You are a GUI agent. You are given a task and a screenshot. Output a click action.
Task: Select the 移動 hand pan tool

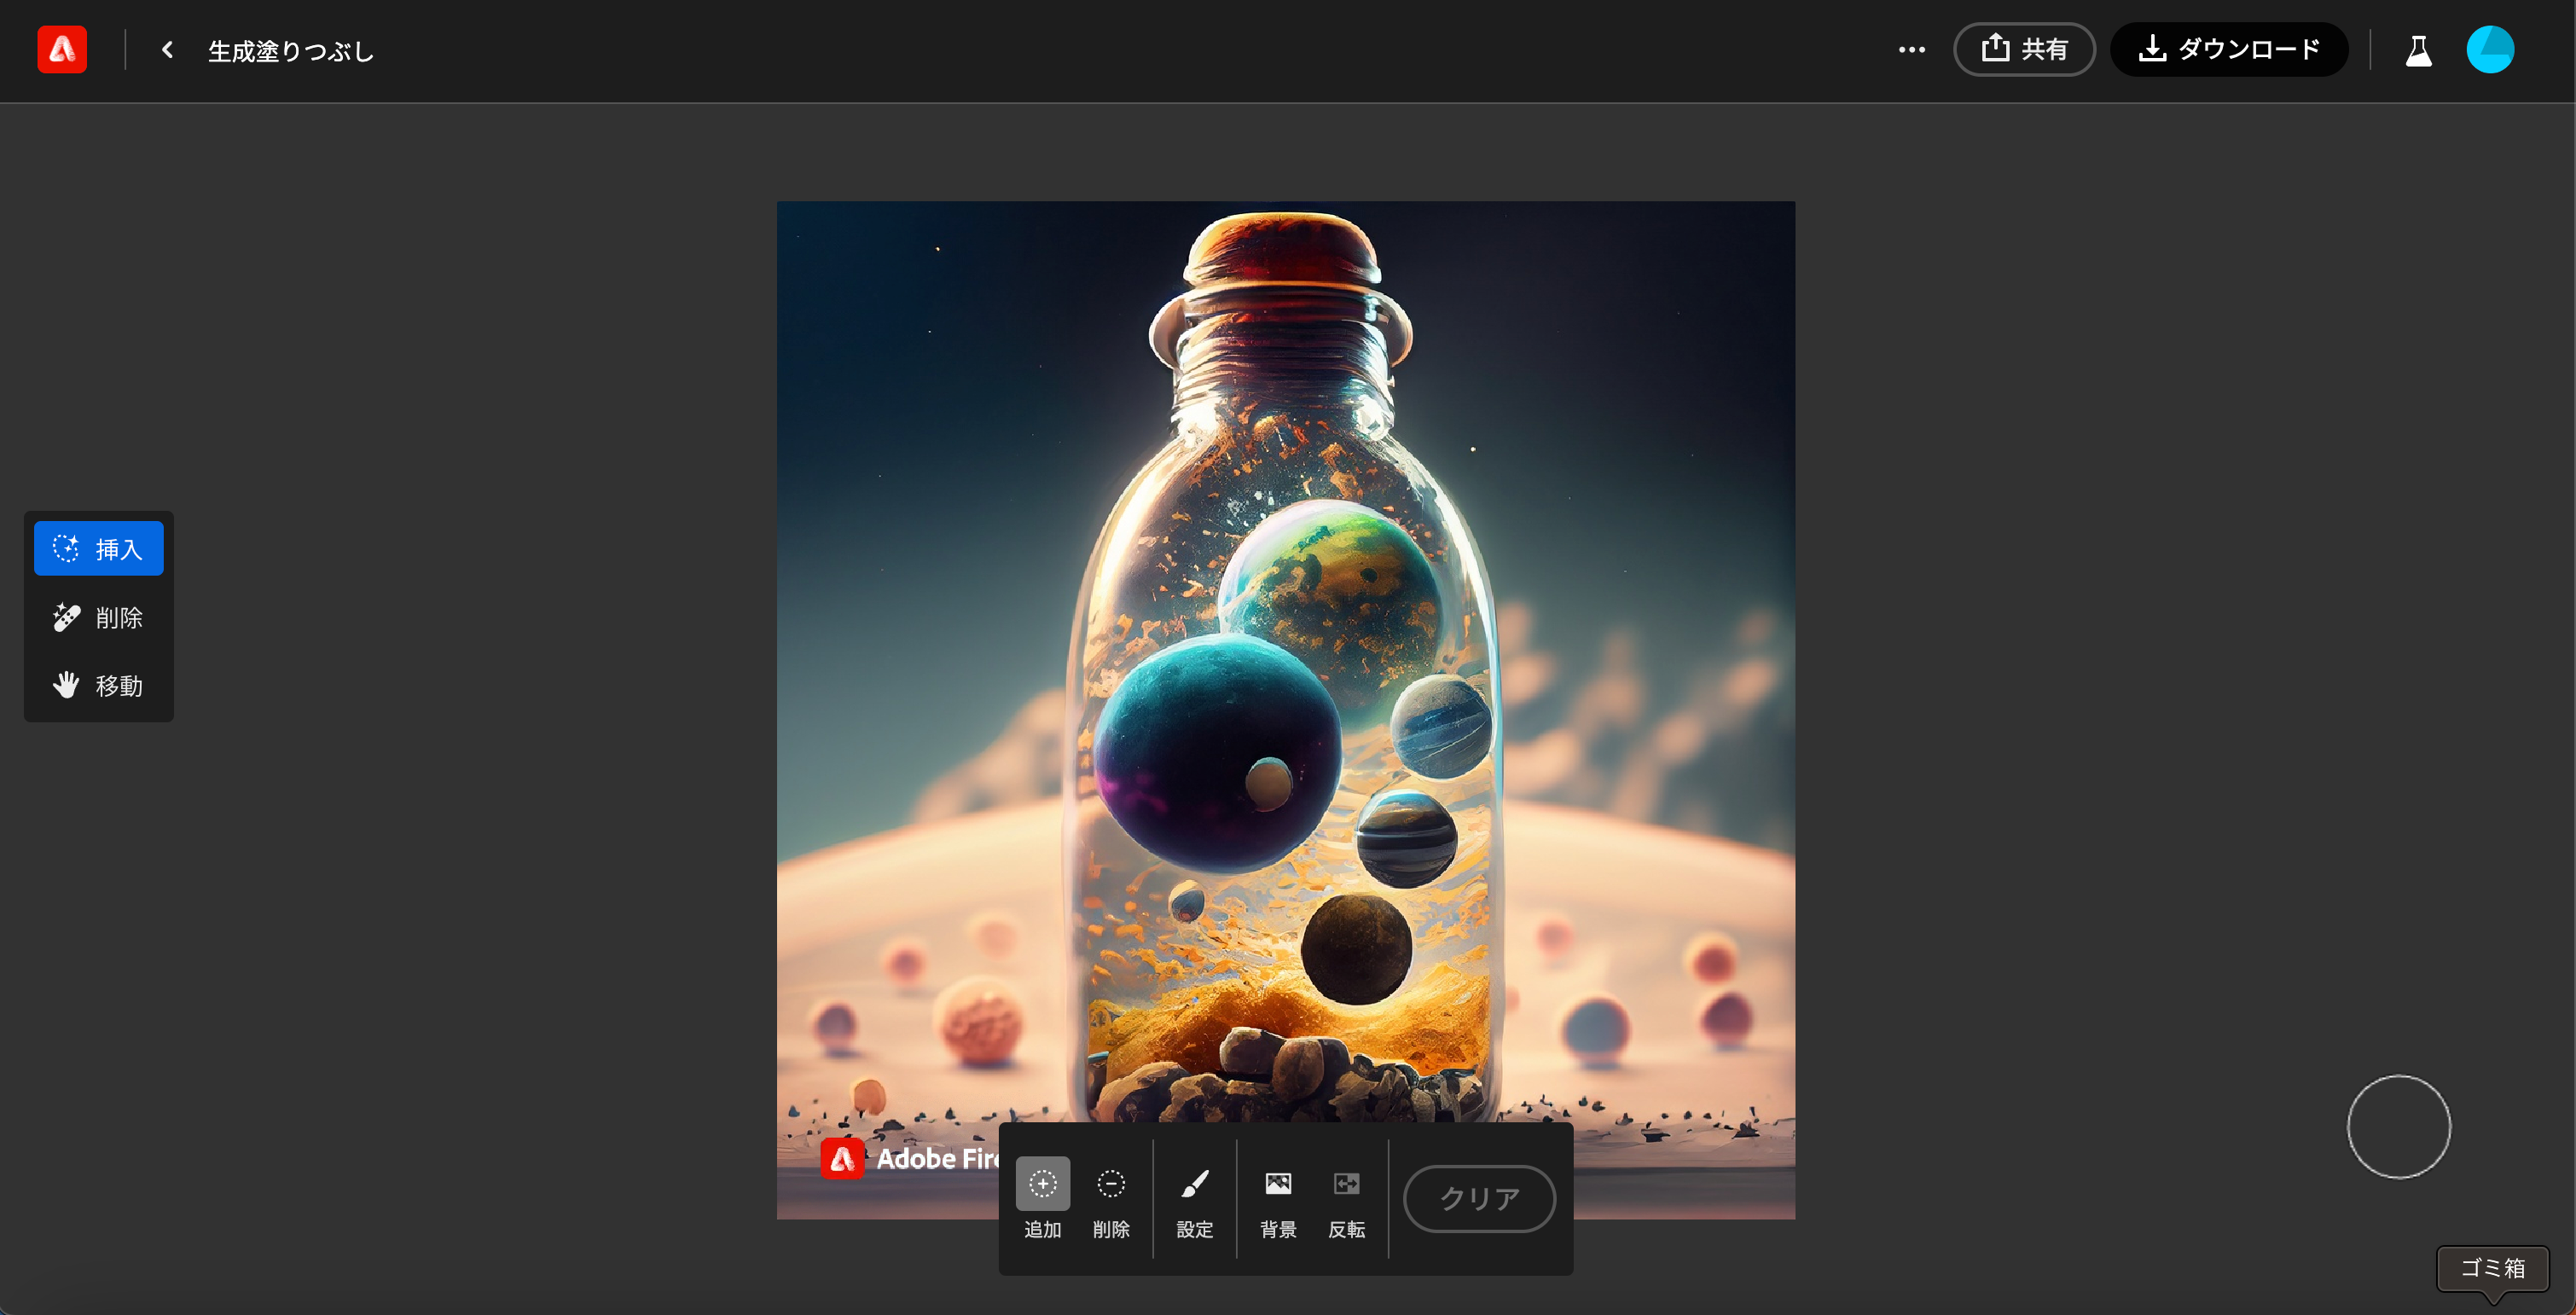98,686
